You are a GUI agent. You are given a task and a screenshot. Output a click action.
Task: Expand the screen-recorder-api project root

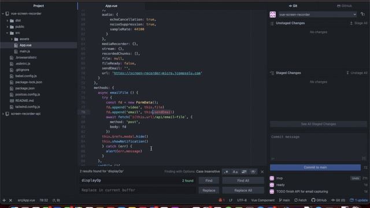(x=3, y=114)
